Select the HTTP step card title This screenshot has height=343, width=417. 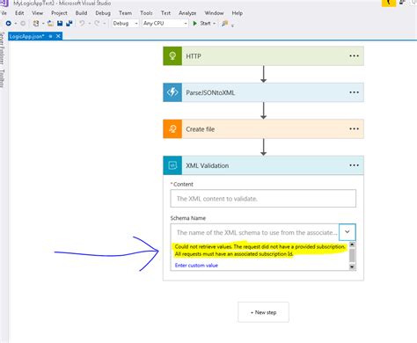pos(194,56)
